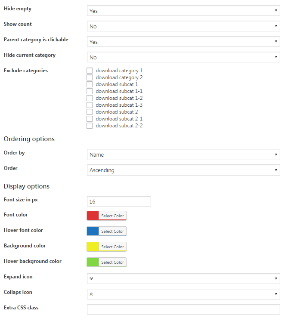Open the Order by Name dropdown

pyautogui.click(x=183, y=154)
